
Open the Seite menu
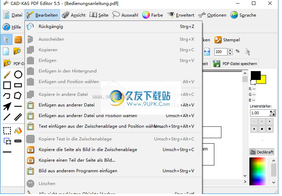[99, 15]
